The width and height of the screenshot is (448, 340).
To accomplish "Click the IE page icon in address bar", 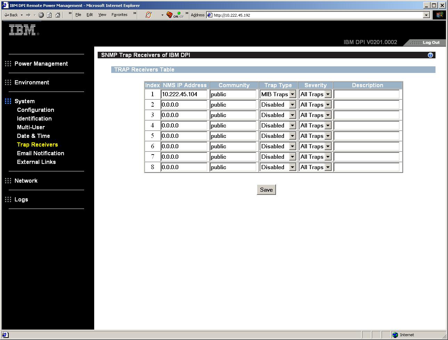I will tap(209, 15).
